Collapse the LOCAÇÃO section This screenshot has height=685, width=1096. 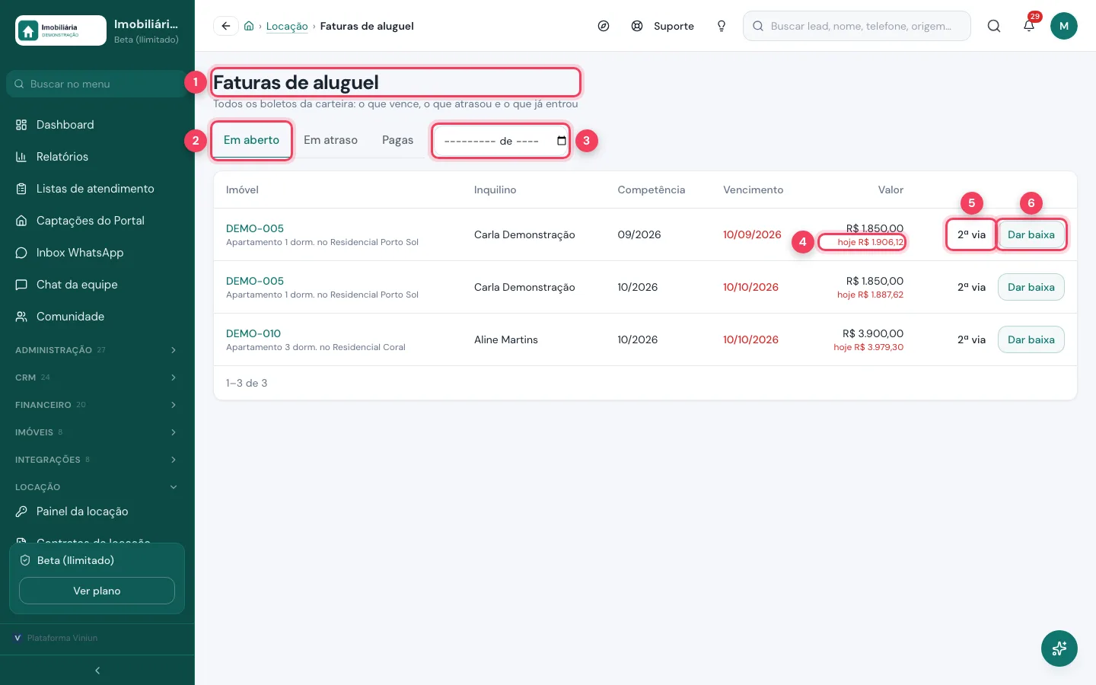click(97, 487)
